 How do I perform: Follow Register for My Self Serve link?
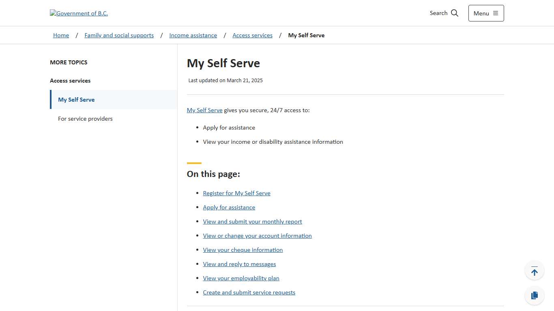point(236,193)
